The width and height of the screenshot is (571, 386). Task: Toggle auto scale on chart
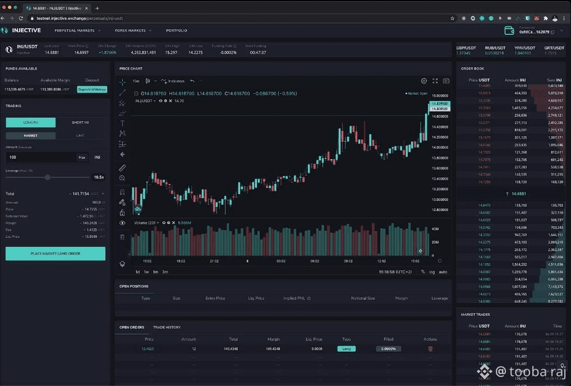coord(443,272)
